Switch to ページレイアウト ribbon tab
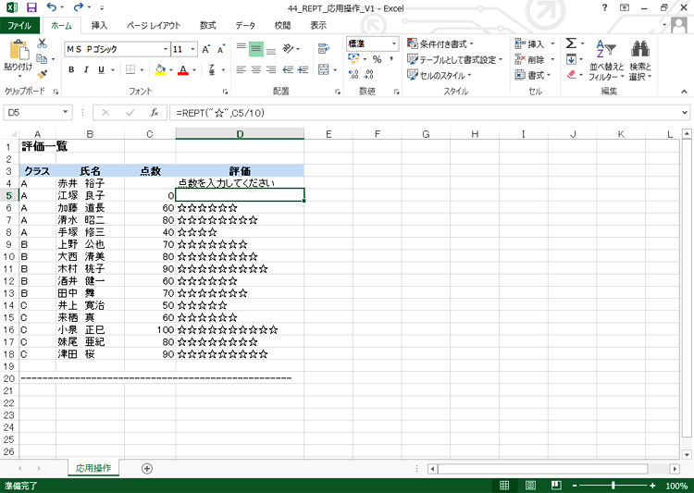Image resolution: width=694 pixels, height=493 pixels. tap(154, 25)
